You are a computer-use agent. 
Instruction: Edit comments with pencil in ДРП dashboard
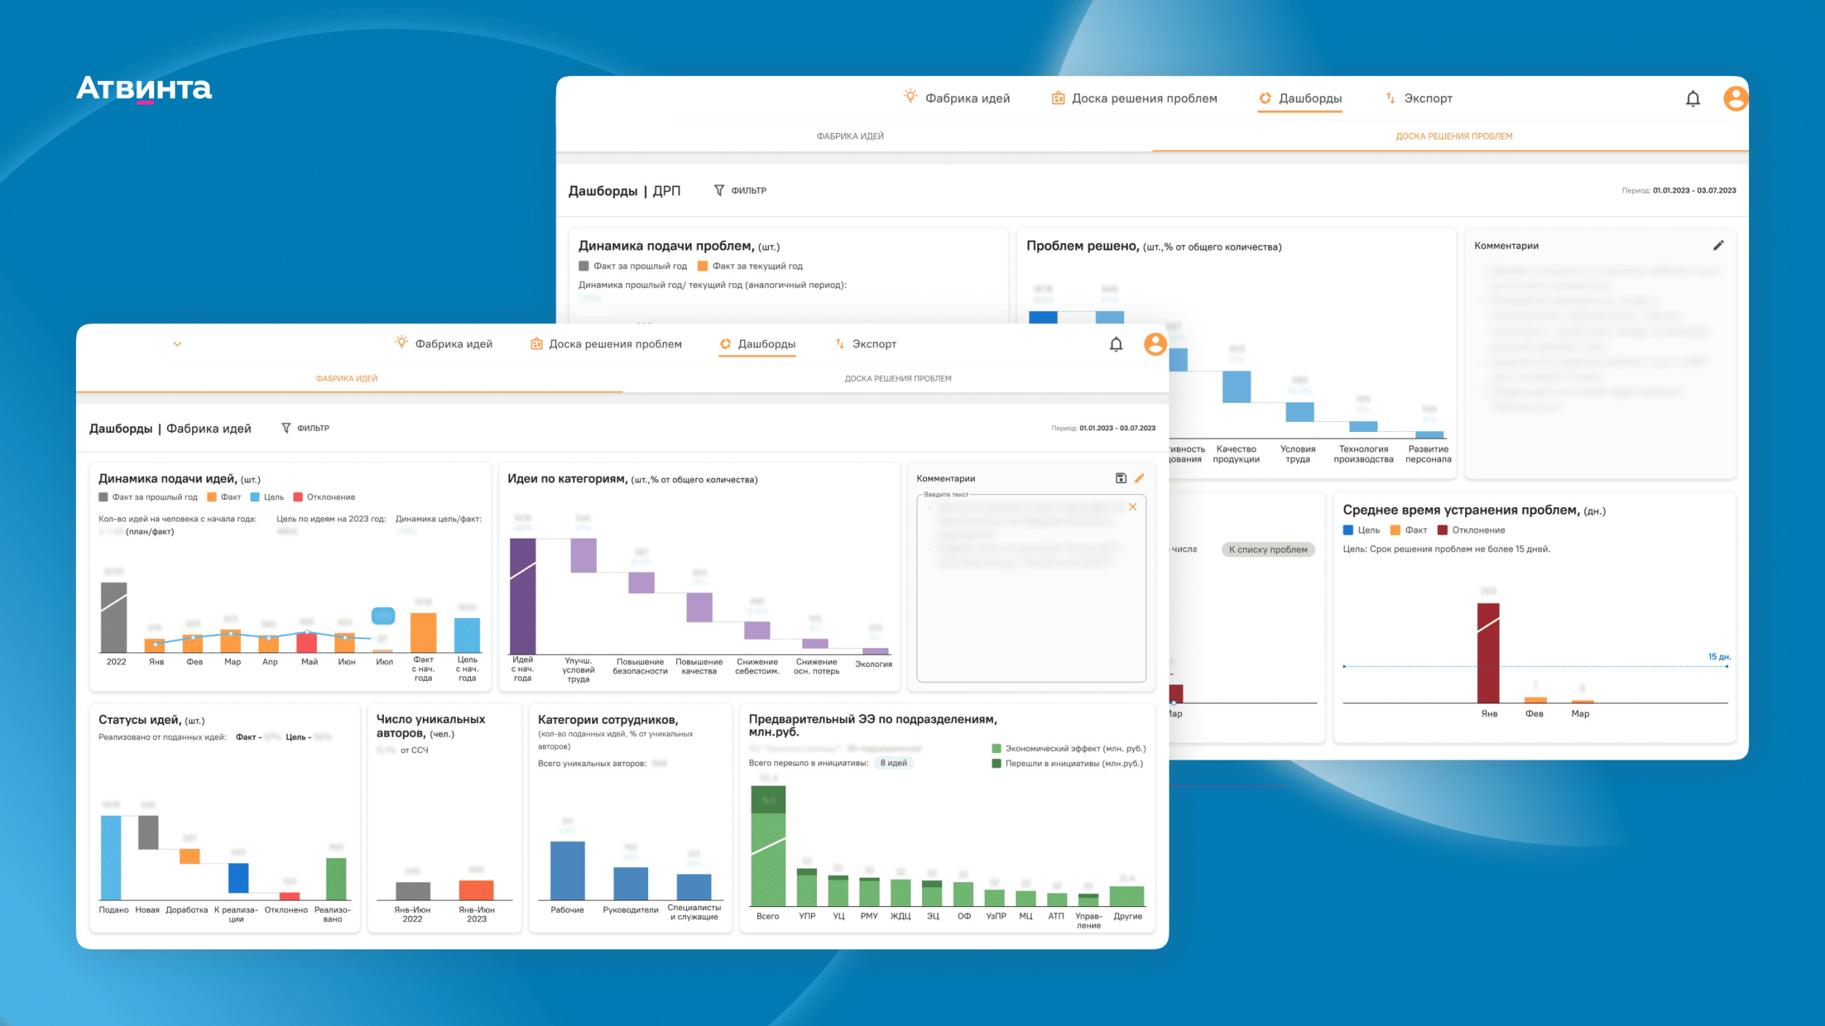pyautogui.click(x=1718, y=246)
